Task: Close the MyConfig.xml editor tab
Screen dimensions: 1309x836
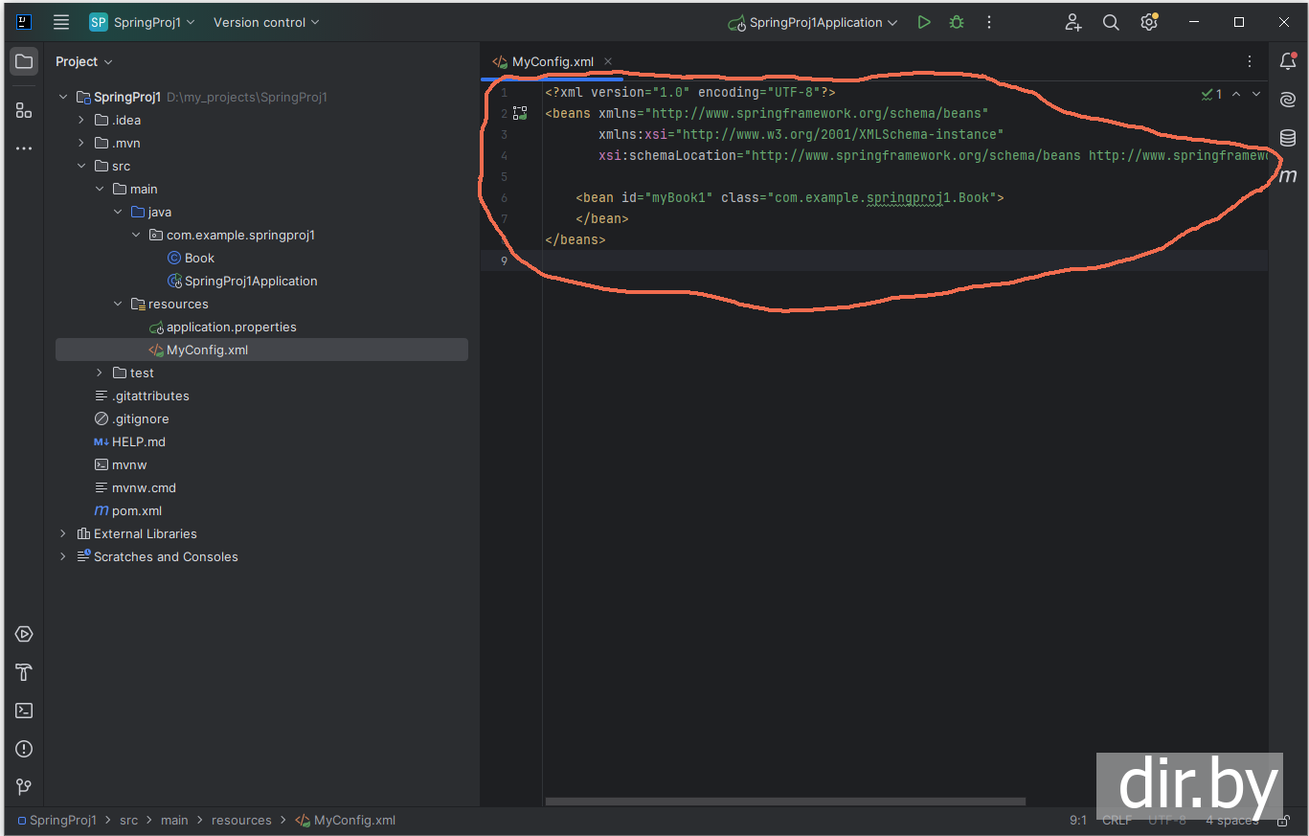Action: tap(607, 61)
